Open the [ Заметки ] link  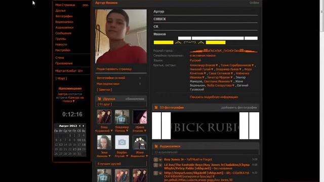click(x=104, y=90)
